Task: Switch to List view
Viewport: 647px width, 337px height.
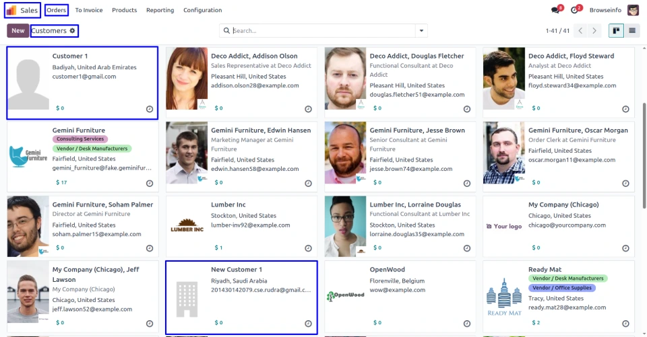Action: click(x=632, y=31)
